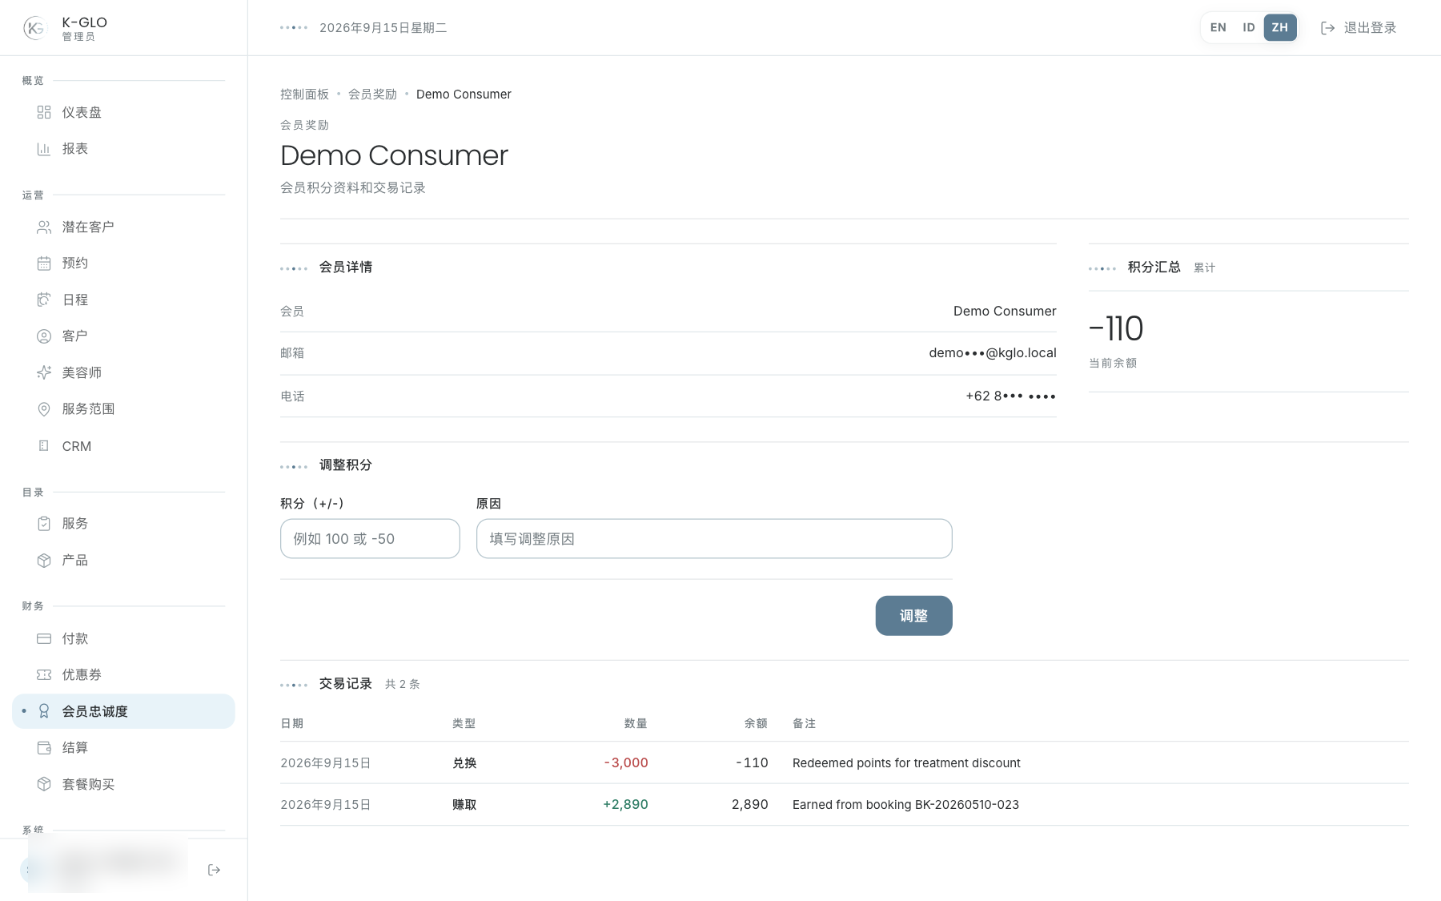This screenshot has width=1441, height=901.
Task: Click the 付款 credit card icon
Action: pos(44,638)
